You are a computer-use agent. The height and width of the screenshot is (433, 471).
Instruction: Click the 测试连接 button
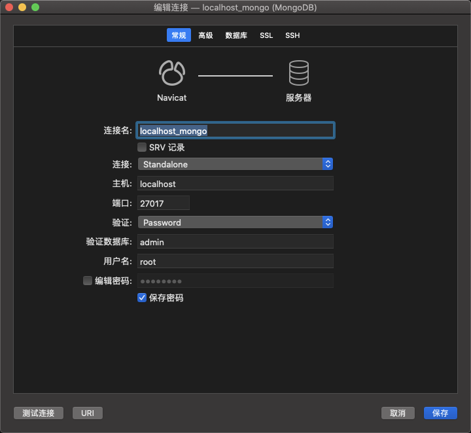click(39, 413)
